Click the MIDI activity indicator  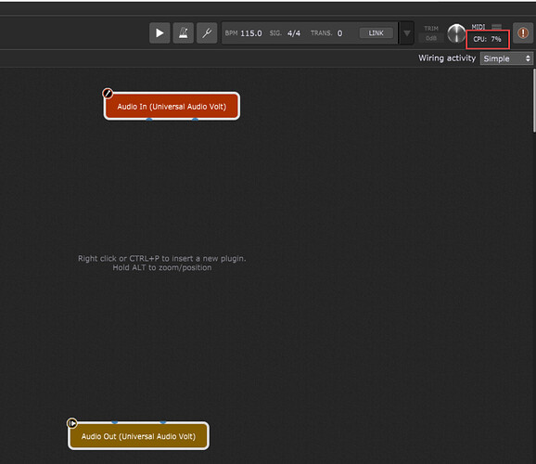(496, 27)
